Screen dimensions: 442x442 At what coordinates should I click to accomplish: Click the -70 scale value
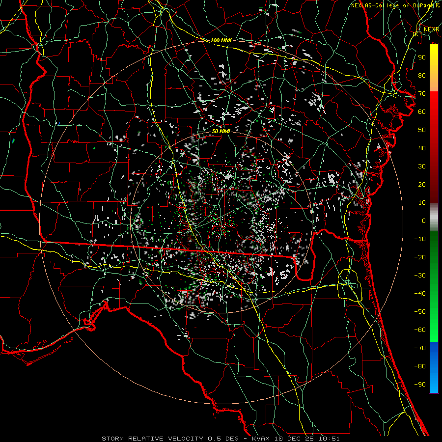pos(420,348)
